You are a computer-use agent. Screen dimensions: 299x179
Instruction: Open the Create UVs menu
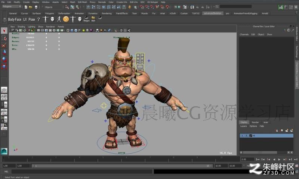click(x=122, y=2)
